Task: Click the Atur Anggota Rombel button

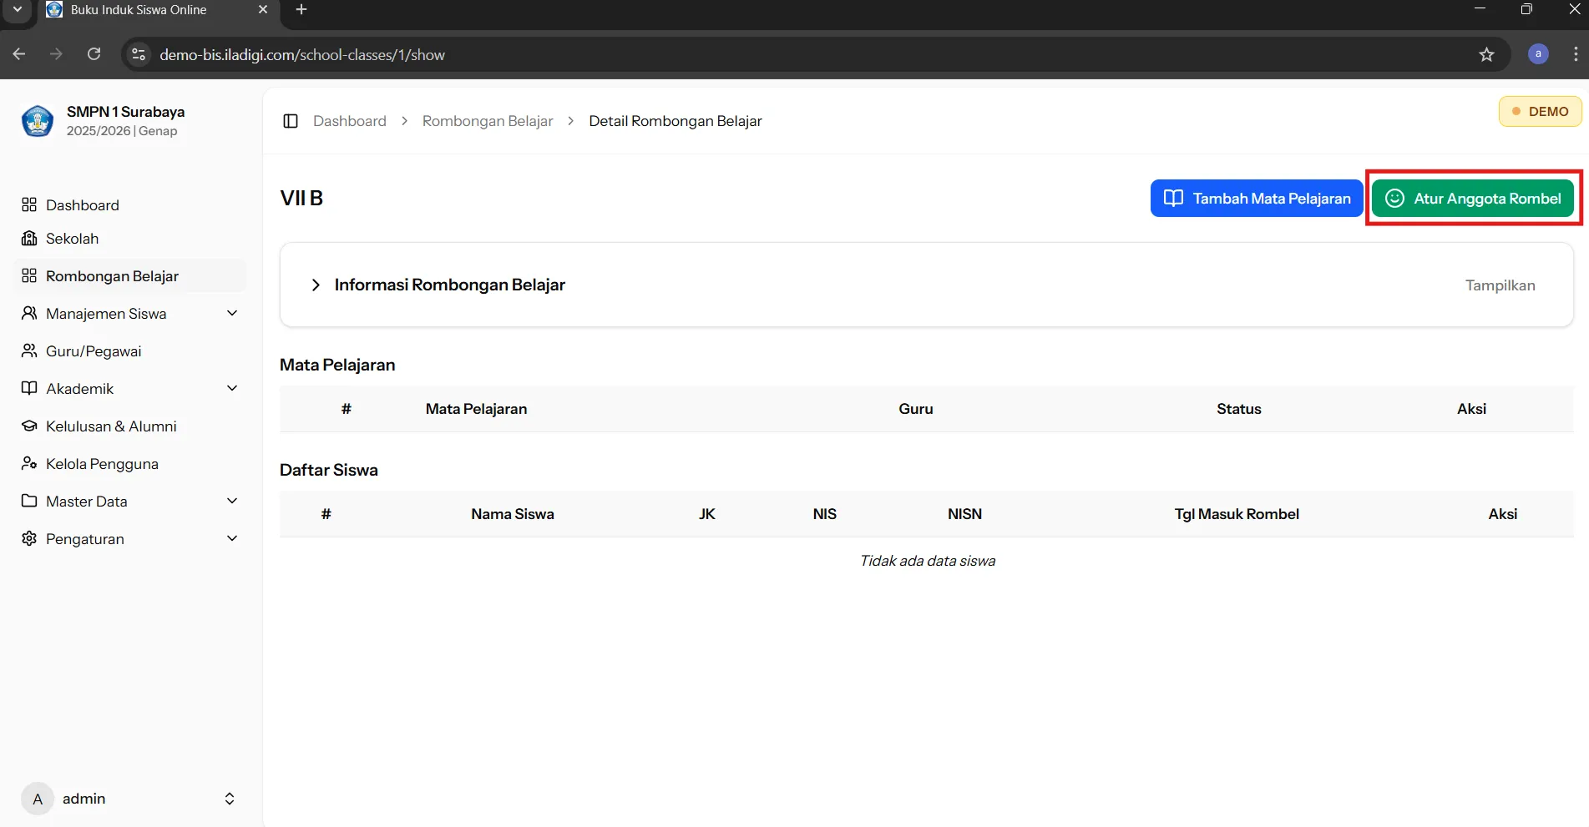Action: tap(1473, 199)
